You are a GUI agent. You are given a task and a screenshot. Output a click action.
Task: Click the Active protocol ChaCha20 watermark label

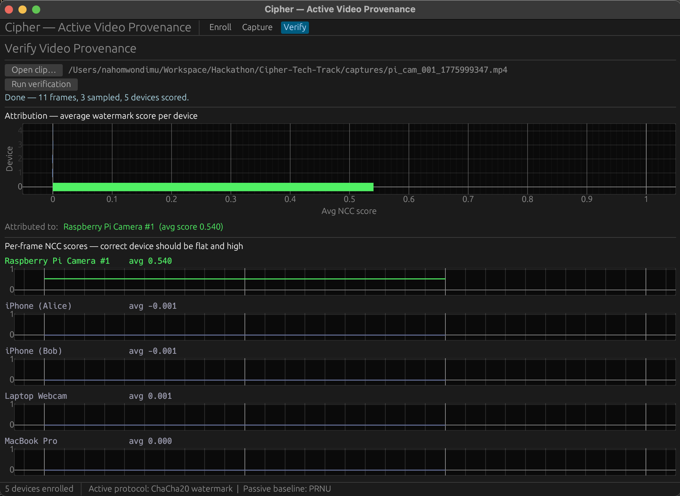point(160,489)
